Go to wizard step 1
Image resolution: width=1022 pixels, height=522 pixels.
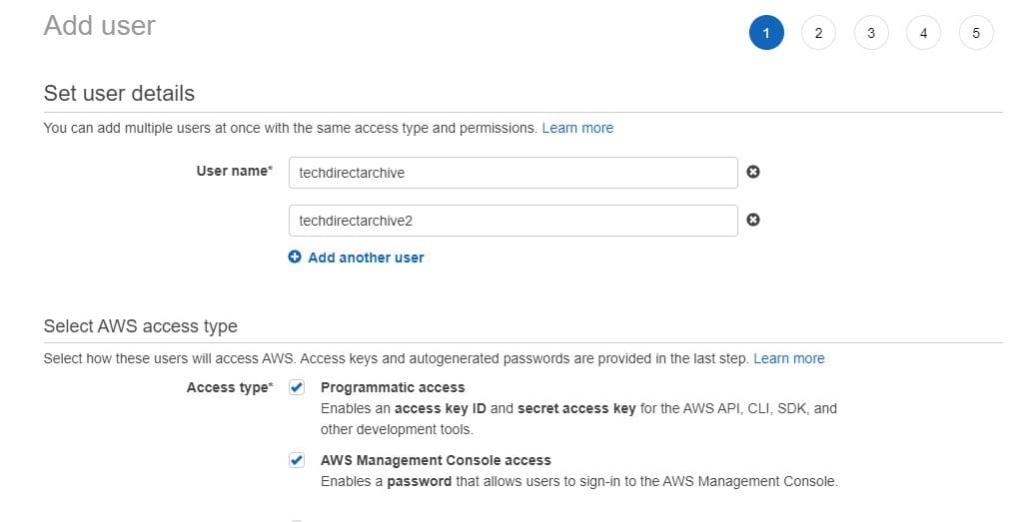tap(766, 33)
